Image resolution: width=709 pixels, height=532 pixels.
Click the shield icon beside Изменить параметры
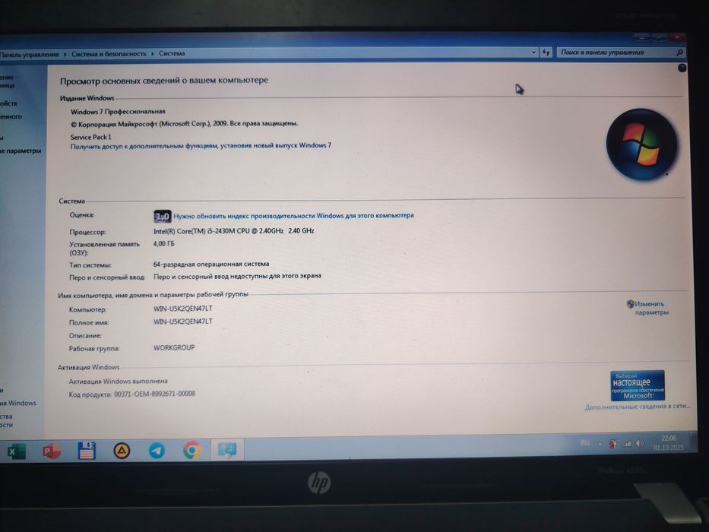point(630,304)
